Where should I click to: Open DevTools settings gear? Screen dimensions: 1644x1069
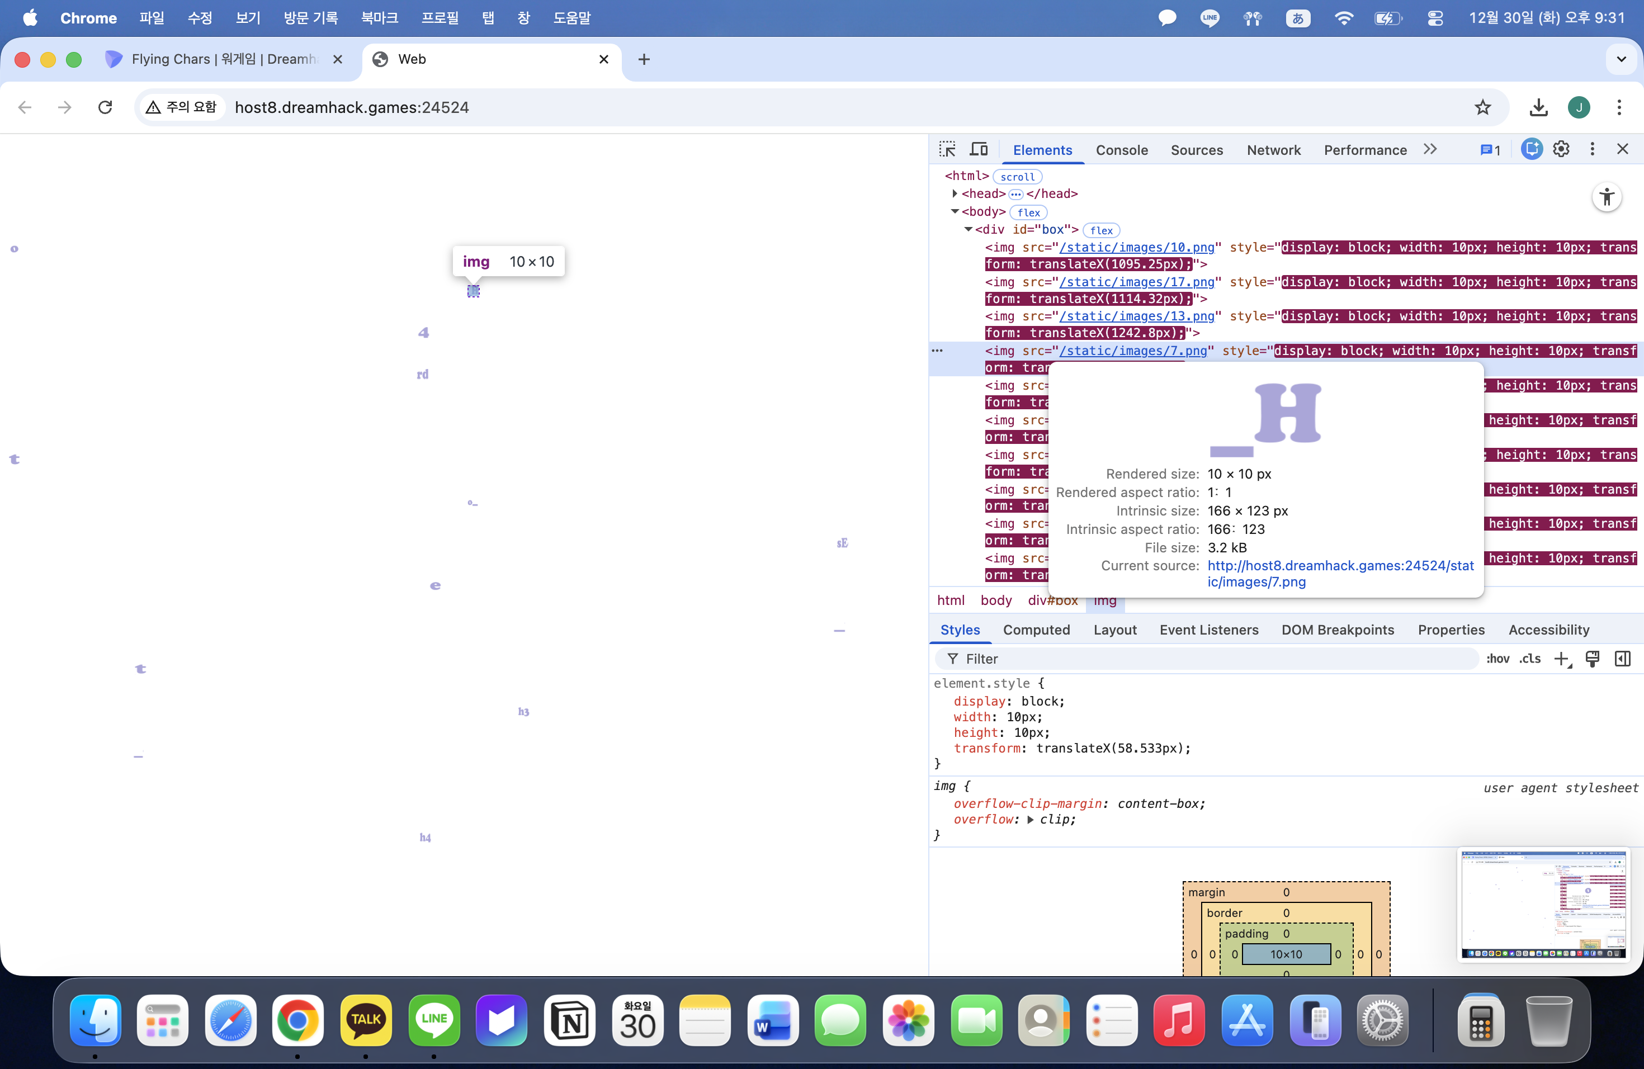pos(1561,149)
